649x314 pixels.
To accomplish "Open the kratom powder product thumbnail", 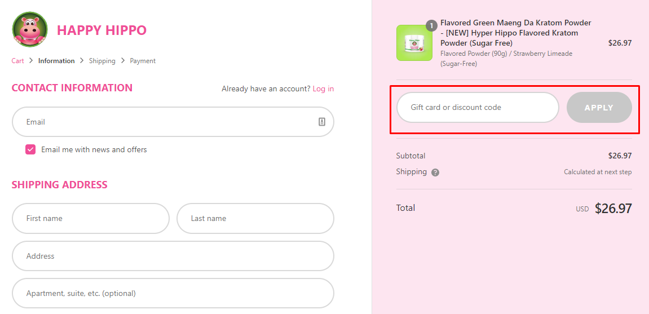I will 414,43.
